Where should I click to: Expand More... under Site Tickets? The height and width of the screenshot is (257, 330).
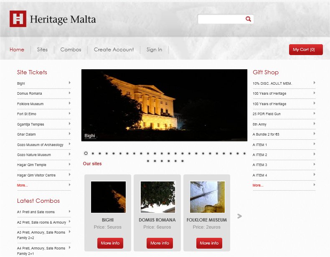pos(22,185)
